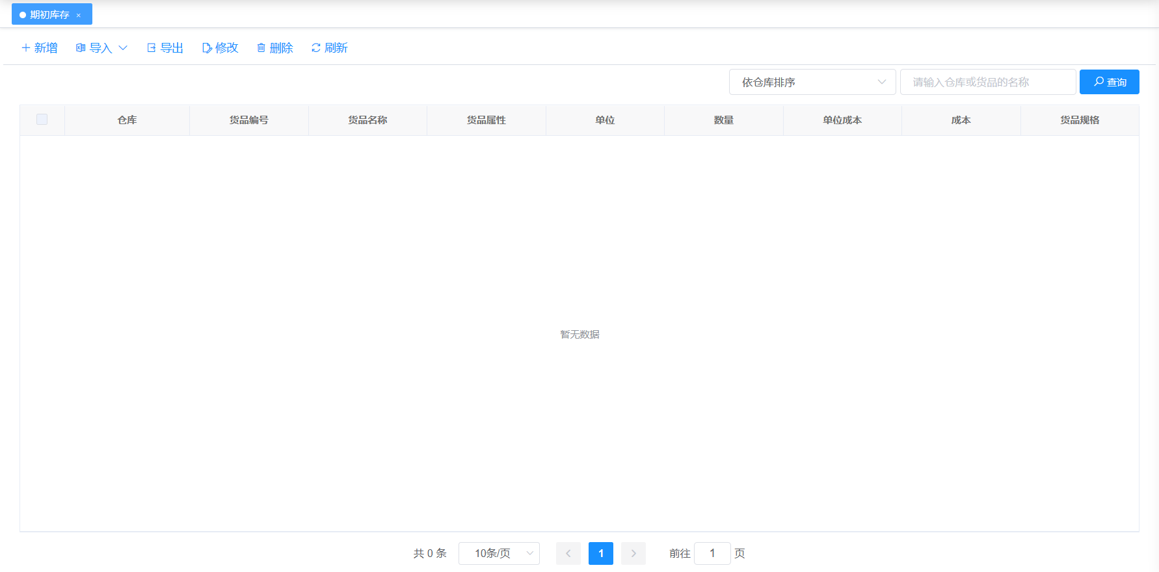Click the 删除 trash delete button
The height and width of the screenshot is (572, 1159).
(275, 48)
